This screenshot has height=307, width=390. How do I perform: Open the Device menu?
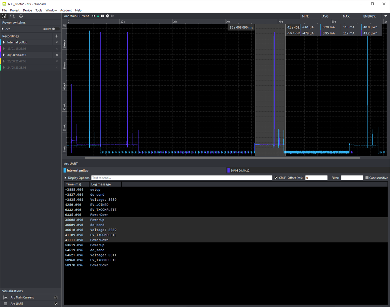click(x=27, y=10)
